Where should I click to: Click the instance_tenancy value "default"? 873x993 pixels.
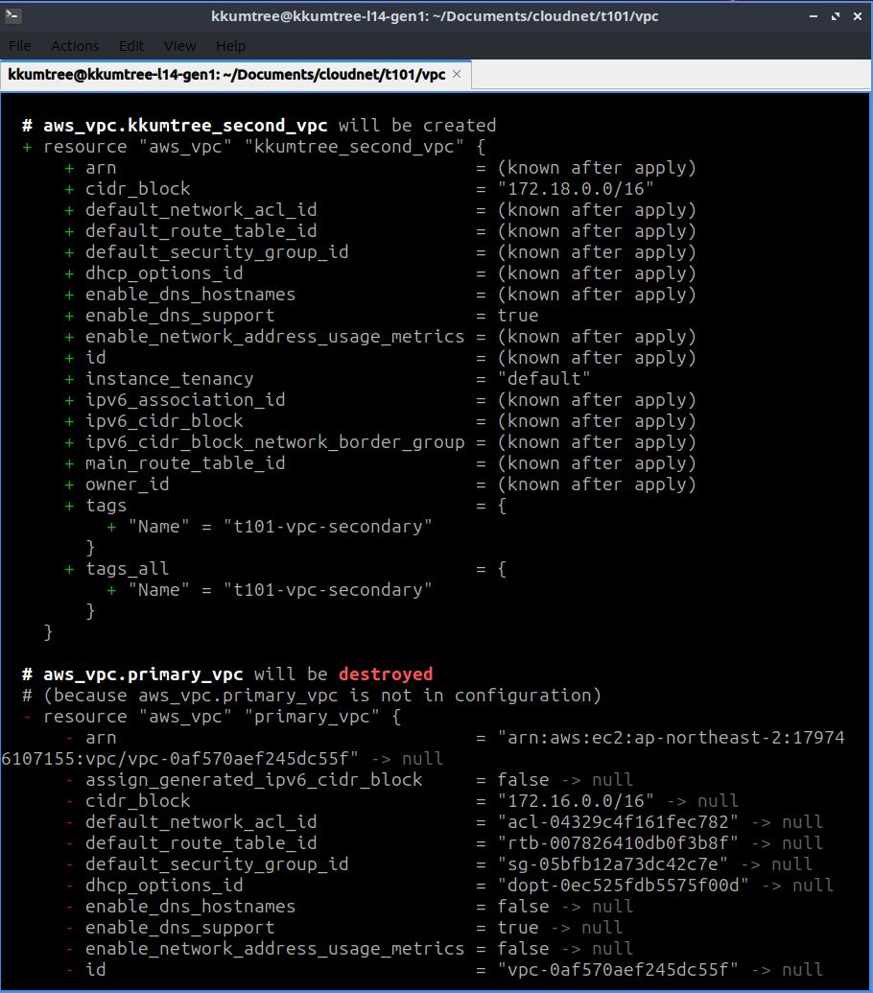click(x=544, y=379)
